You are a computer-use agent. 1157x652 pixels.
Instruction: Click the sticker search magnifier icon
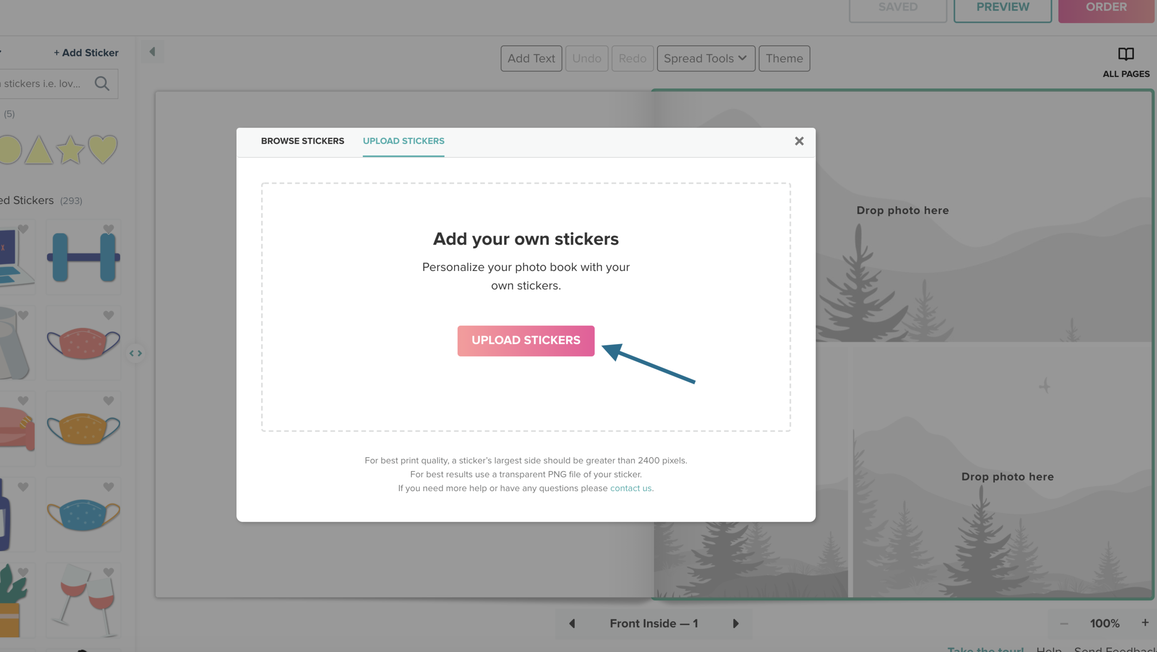click(x=102, y=84)
